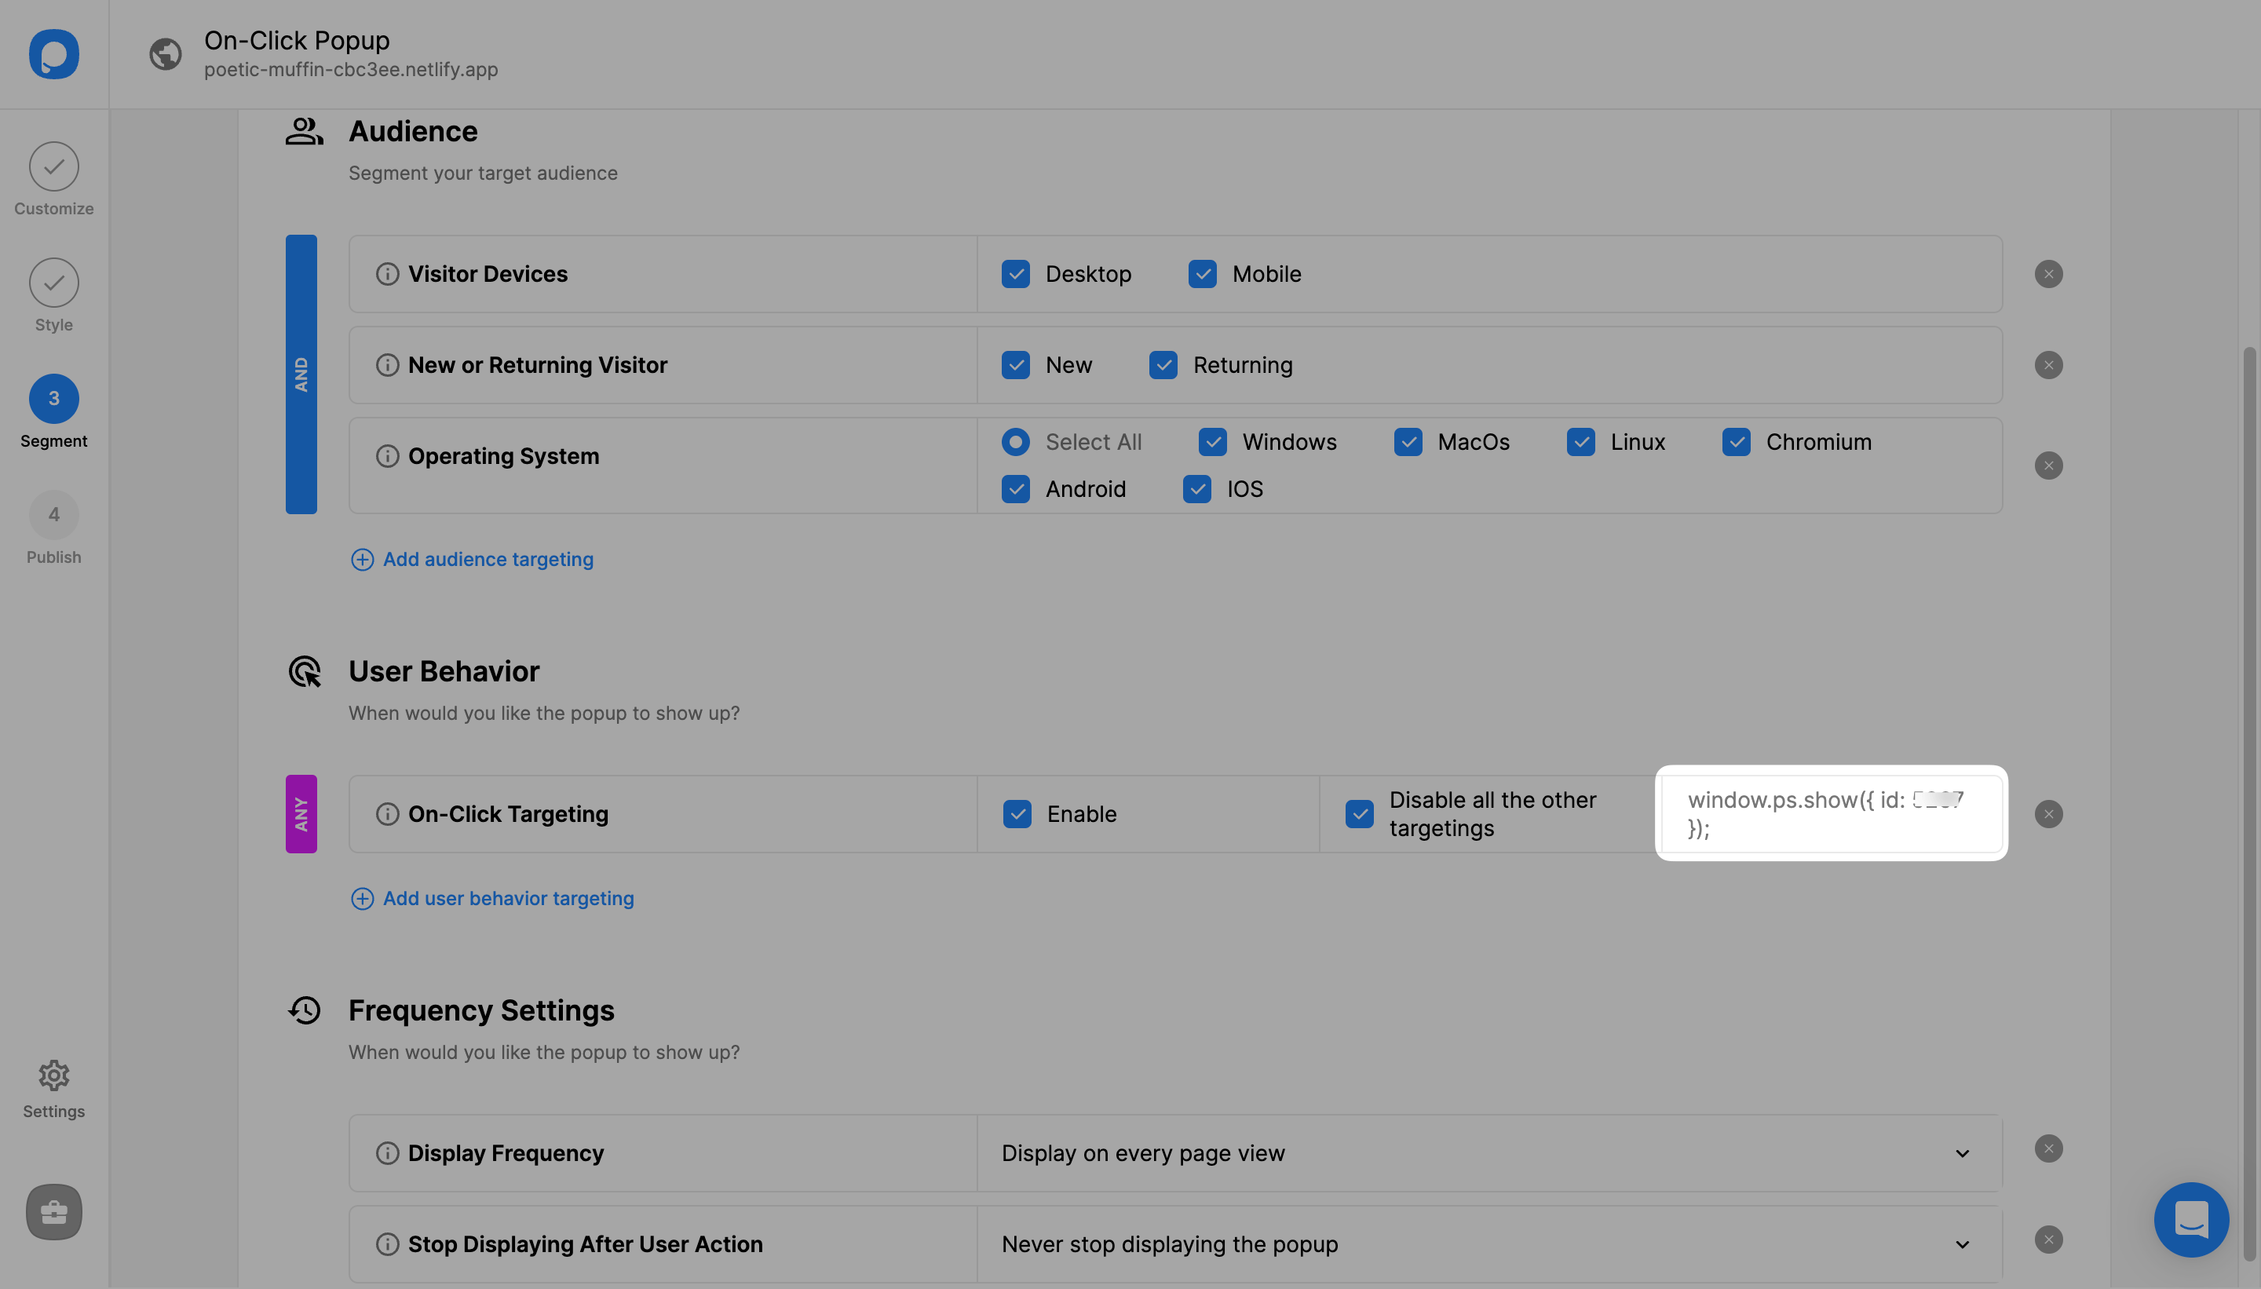Click the Customize step icon
The width and height of the screenshot is (2261, 1289).
54,166
